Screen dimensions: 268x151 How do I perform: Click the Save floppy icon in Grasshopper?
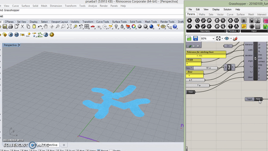(195, 39)
